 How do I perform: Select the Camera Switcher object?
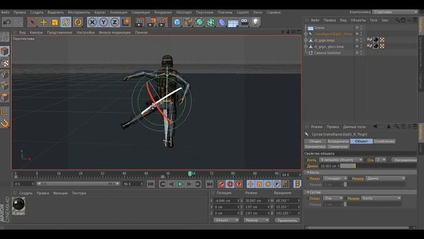[327, 53]
